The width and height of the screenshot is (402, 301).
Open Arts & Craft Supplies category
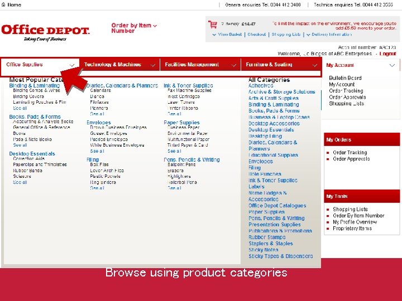pos(273,98)
